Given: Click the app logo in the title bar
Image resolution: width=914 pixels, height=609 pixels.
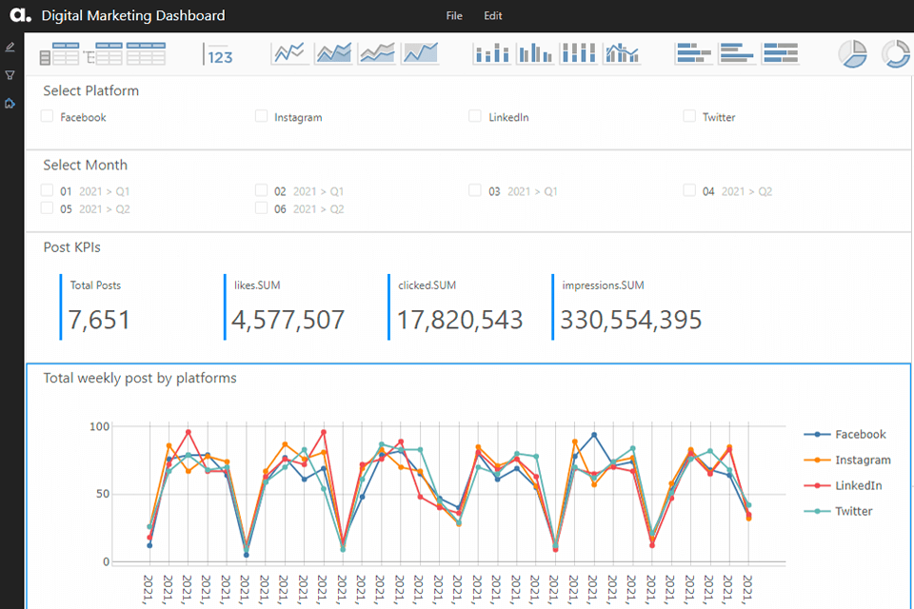Looking at the screenshot, I should [20, 15].
